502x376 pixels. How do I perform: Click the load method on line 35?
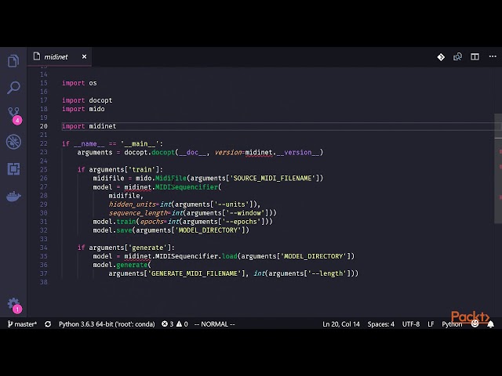point(229,256)
